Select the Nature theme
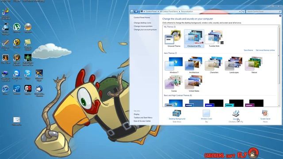Screen dimensions: 283x159 pyautogui.click(x=254, y=65)
